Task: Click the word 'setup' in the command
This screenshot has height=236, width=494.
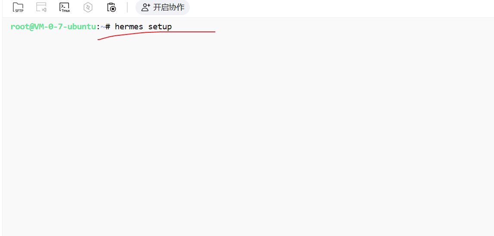Action: pos(160,27)
